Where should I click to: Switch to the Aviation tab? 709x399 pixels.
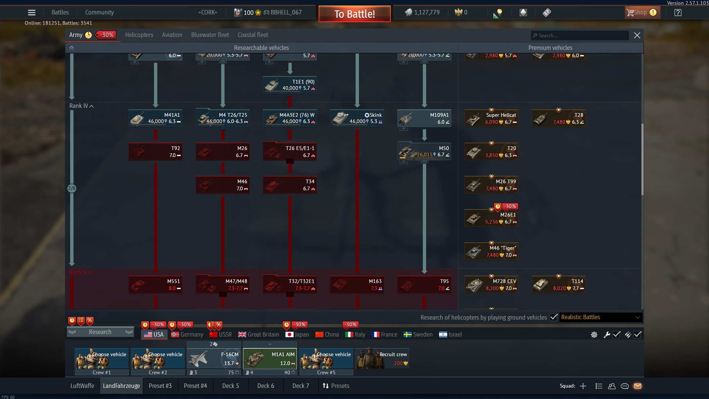click(172, 35)
